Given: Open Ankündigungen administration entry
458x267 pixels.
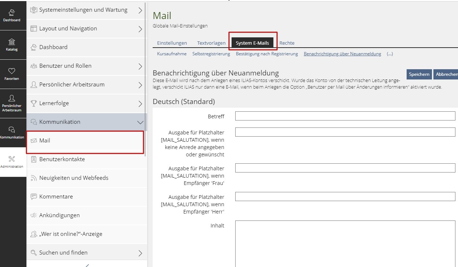Looking at the screenshot, I should point(59,215).
